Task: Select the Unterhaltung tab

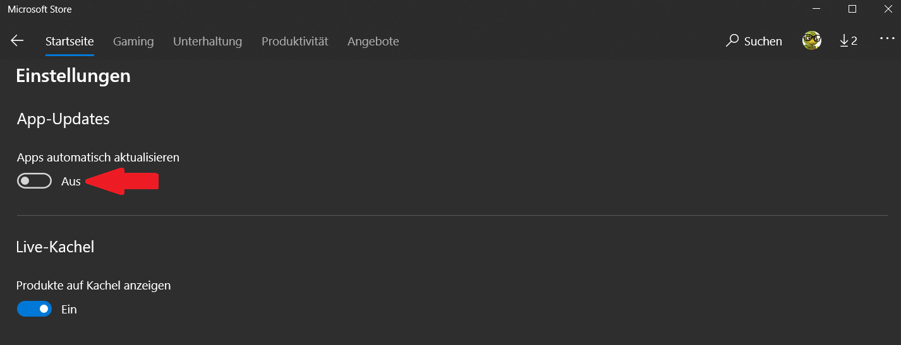Action: (207, 42)
